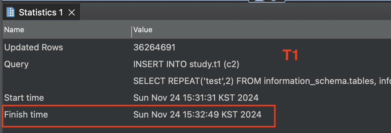Image resolution: width=391 pixels, height=133 pixels.
Task: Click the SELECT REPEAT query line
Action: click(x=262, y=81)
